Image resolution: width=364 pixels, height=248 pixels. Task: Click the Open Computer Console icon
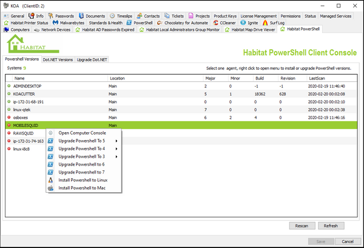click(x=50, y=133)
